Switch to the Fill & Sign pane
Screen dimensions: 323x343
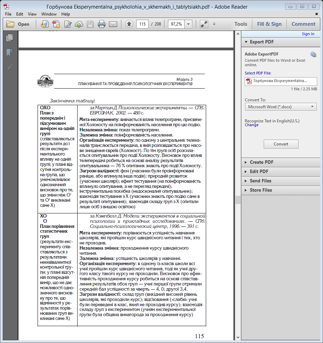point(269,24)
